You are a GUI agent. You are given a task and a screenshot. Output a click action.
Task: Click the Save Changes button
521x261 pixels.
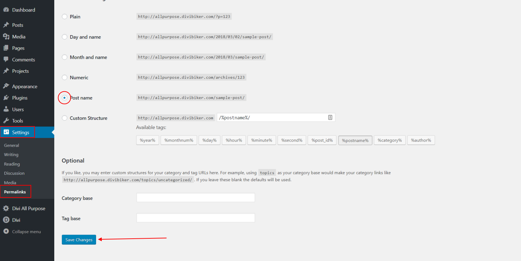(x=79, y=240)
